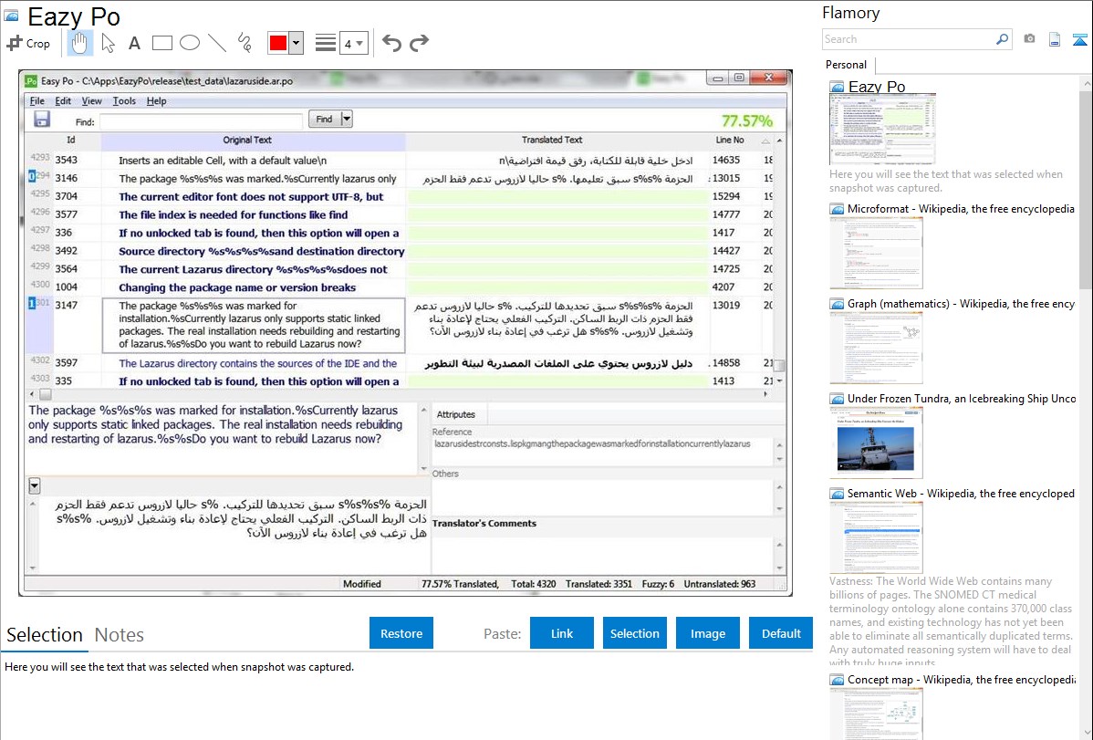Switch to the Notes tab
1093x740 pixels.
click(x=120, y=635)
